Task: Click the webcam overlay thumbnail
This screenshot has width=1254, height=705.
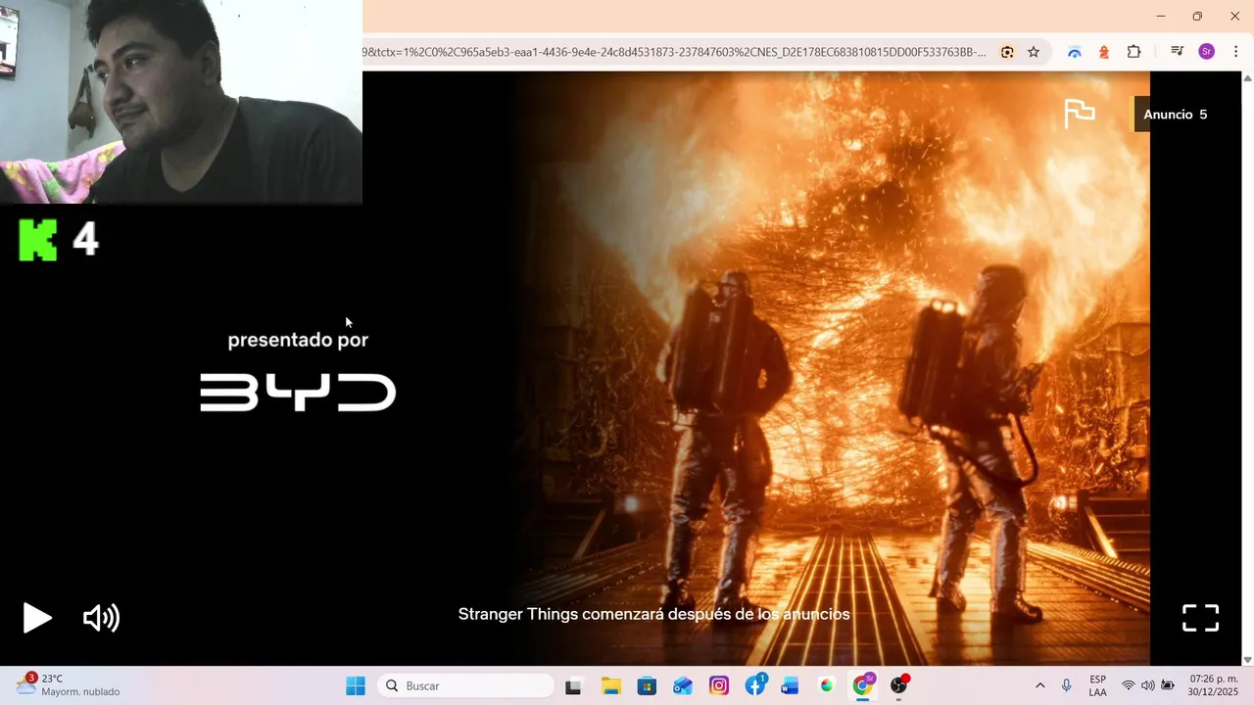Action: (181, 102)
